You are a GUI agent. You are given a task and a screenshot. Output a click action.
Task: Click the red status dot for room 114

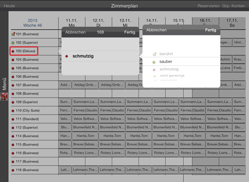click(x=13, y=136)
